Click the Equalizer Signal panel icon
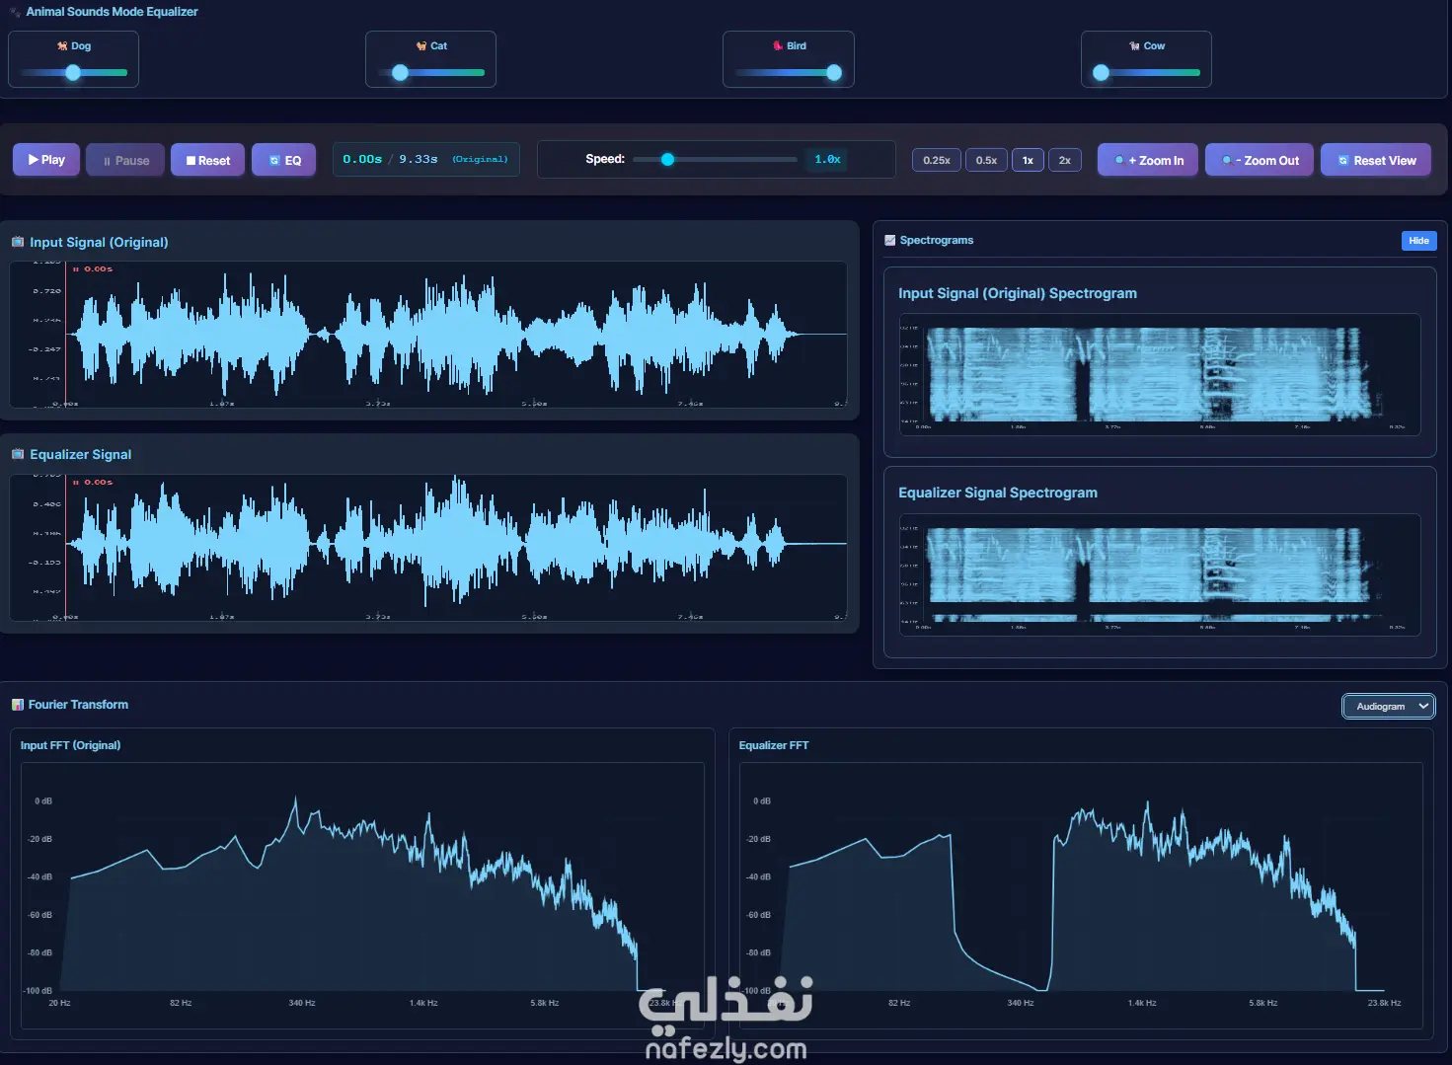1452x1065 pixels. click(18, 454)
